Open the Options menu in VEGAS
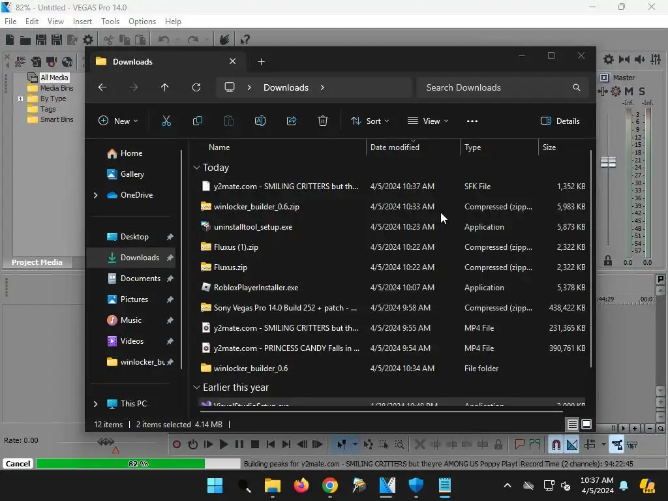 (x=142, y=22)
